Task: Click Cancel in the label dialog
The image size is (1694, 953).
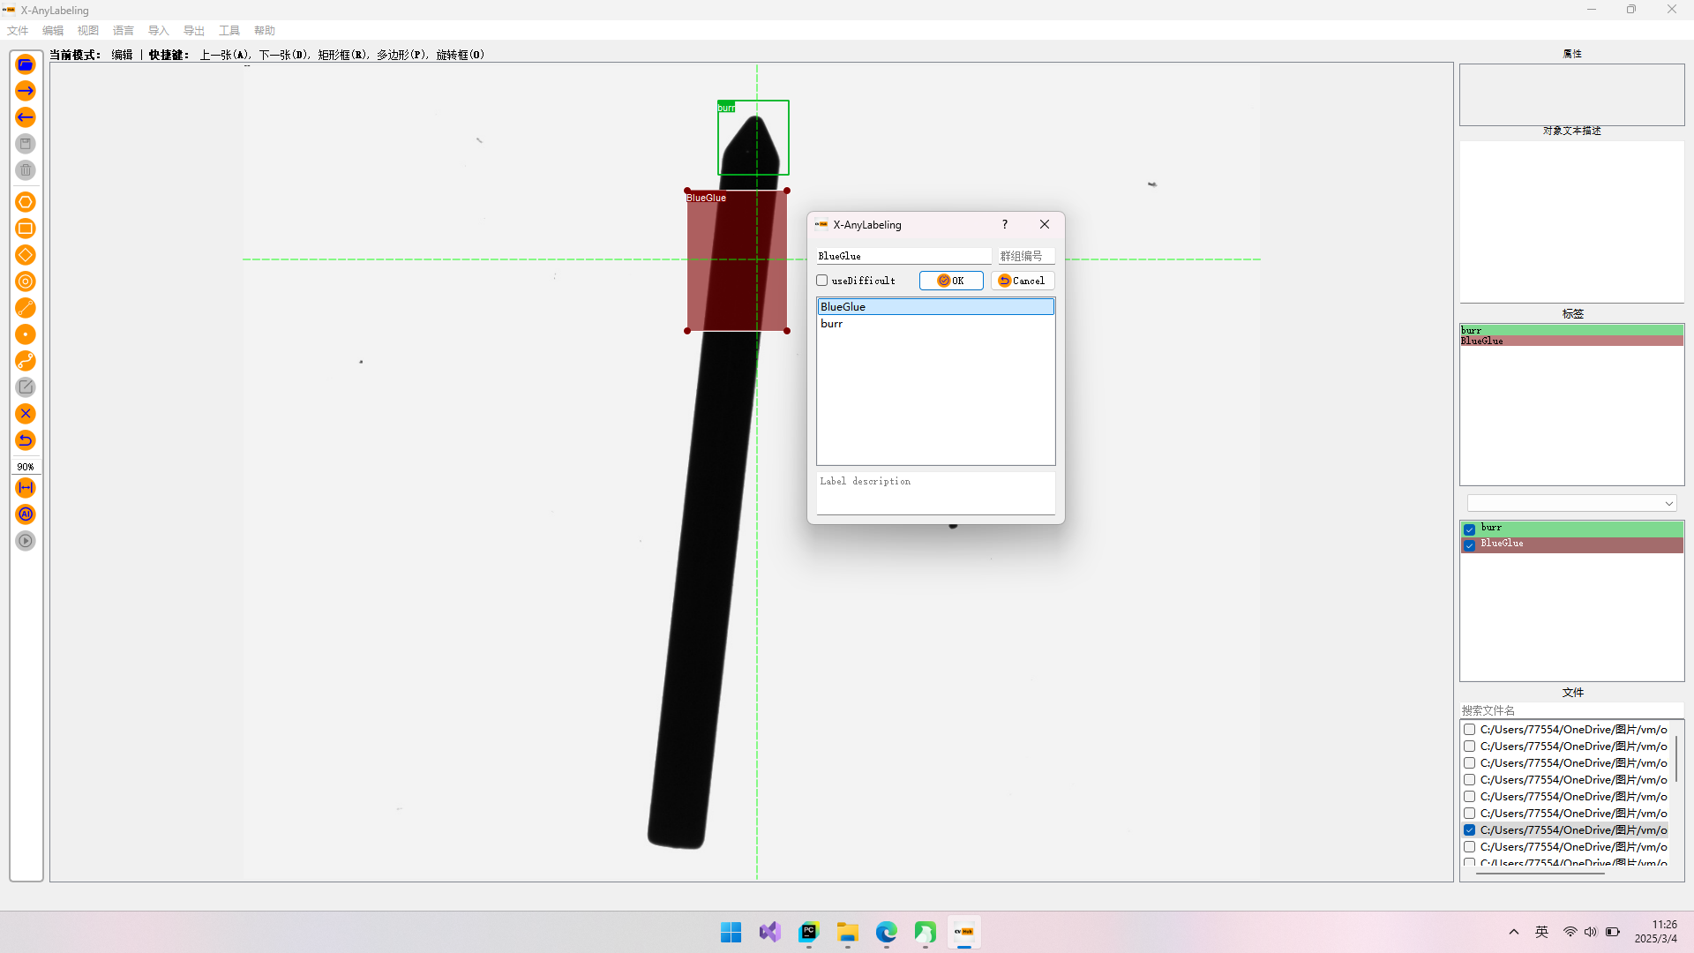Action: (1022, 281)
